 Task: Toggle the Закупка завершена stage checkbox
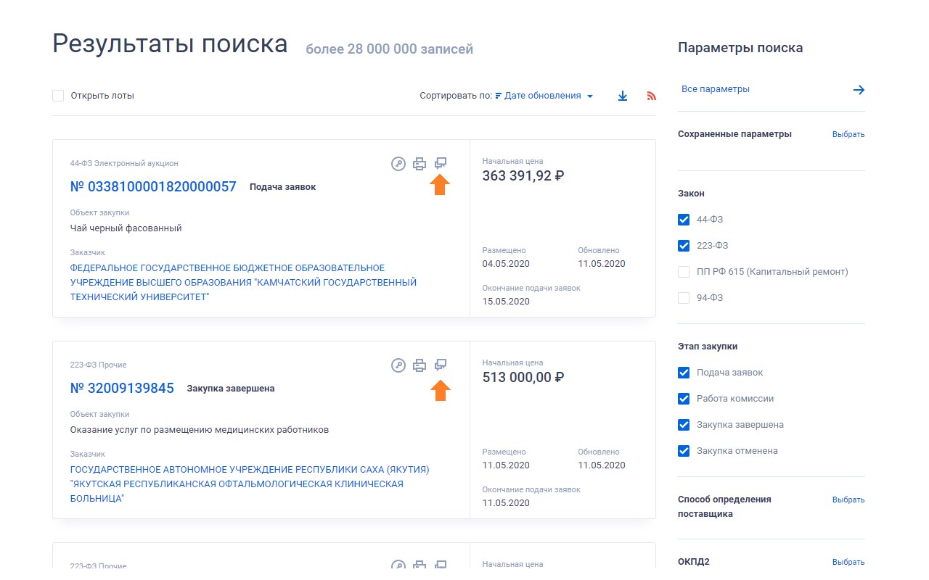click(683, 425)
